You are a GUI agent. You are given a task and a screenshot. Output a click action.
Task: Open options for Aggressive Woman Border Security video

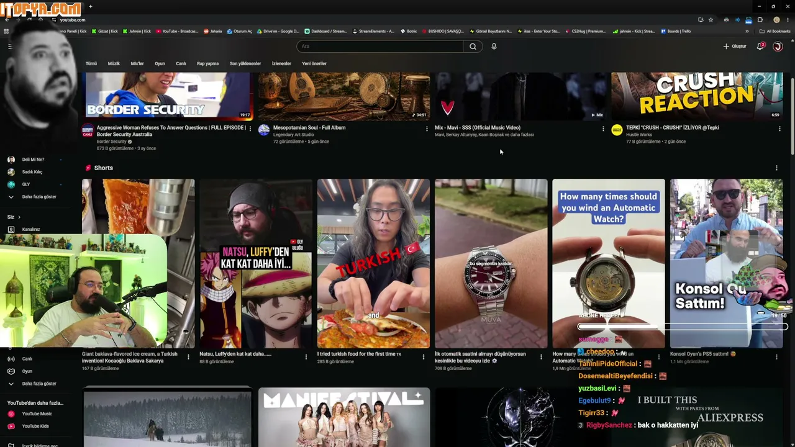tap(250, 129)
